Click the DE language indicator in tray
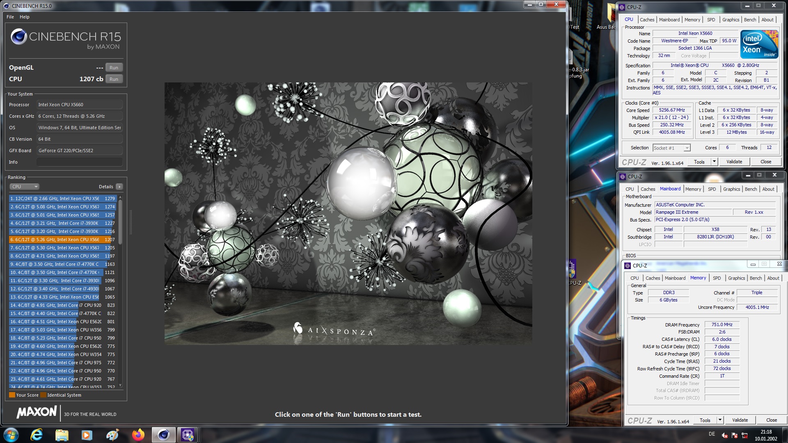Image resolution: width=788 pixels, height=443 pixels. pos(712,434)
